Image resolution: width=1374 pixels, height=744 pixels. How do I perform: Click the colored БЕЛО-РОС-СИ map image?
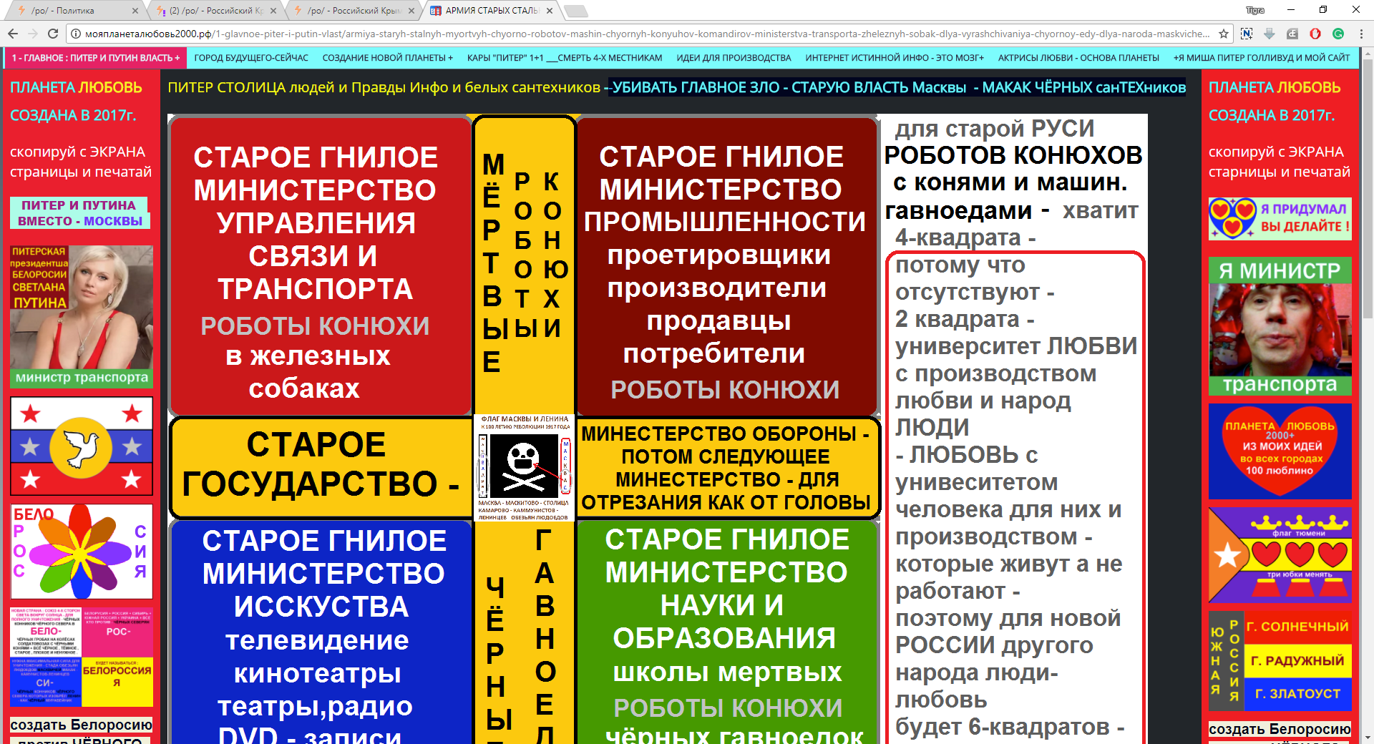click(82, 657)
